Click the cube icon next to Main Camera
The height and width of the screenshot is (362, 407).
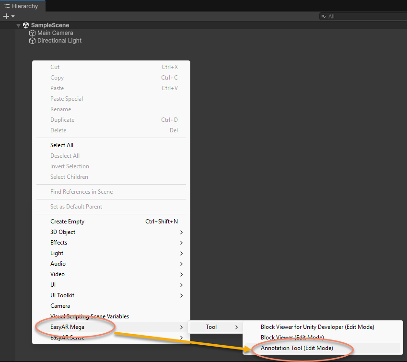tap(33, 33)
